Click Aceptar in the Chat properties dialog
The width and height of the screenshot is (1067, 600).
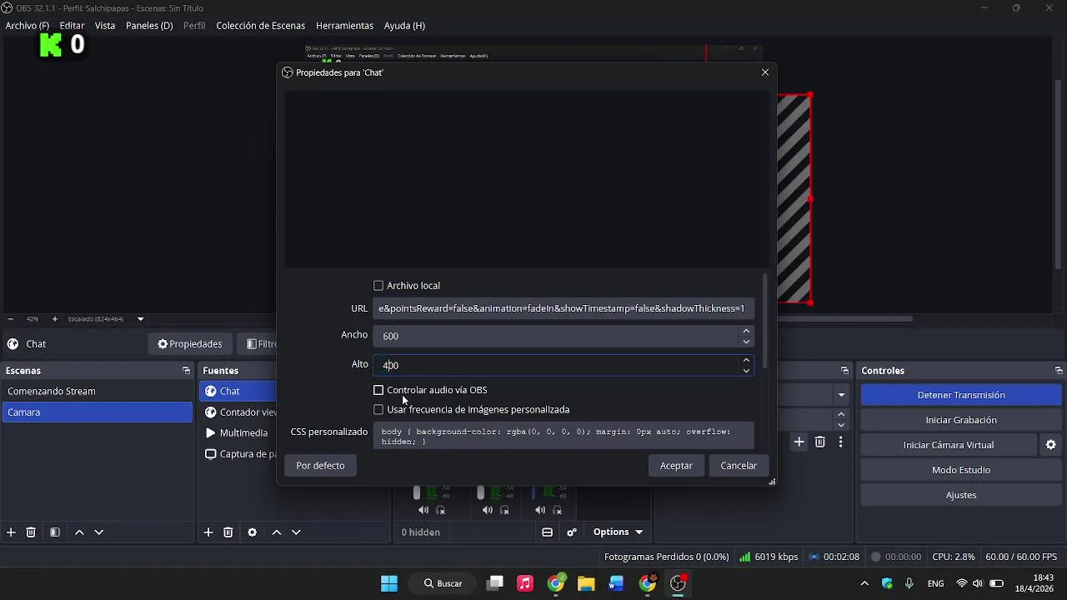click(676, 466)
